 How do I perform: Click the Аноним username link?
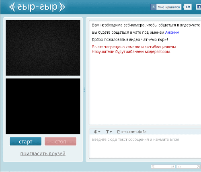coord(172,33)
